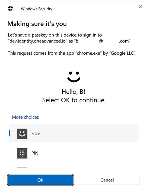
Task: Click the "Hello, B!" greeting text
Action: 73,92
